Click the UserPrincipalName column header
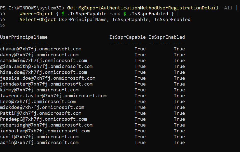Screen dimensions: 240x152 point(24,37)
